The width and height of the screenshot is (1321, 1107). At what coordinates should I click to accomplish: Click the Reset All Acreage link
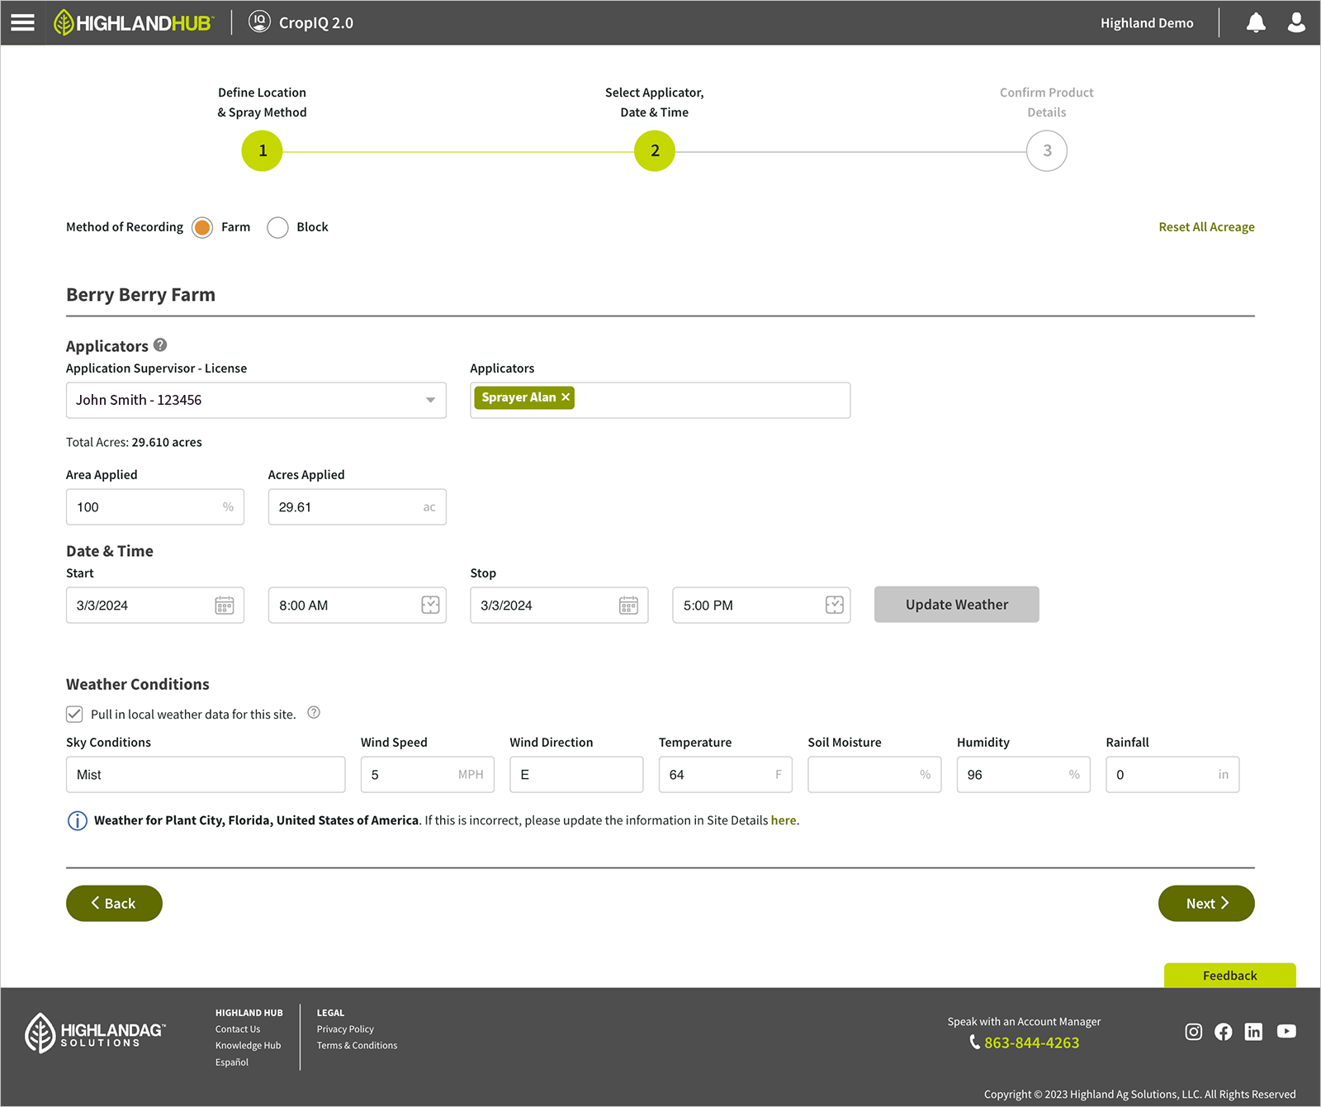pos(1206,226)
